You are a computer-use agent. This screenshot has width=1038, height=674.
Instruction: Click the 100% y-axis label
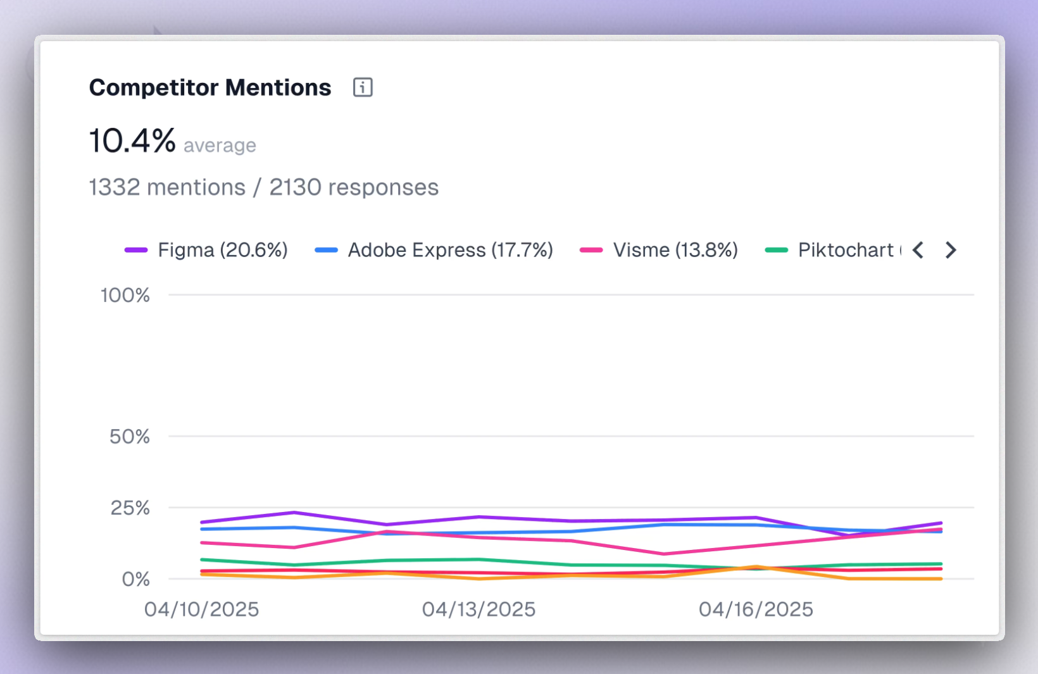[x=125, y=296]
